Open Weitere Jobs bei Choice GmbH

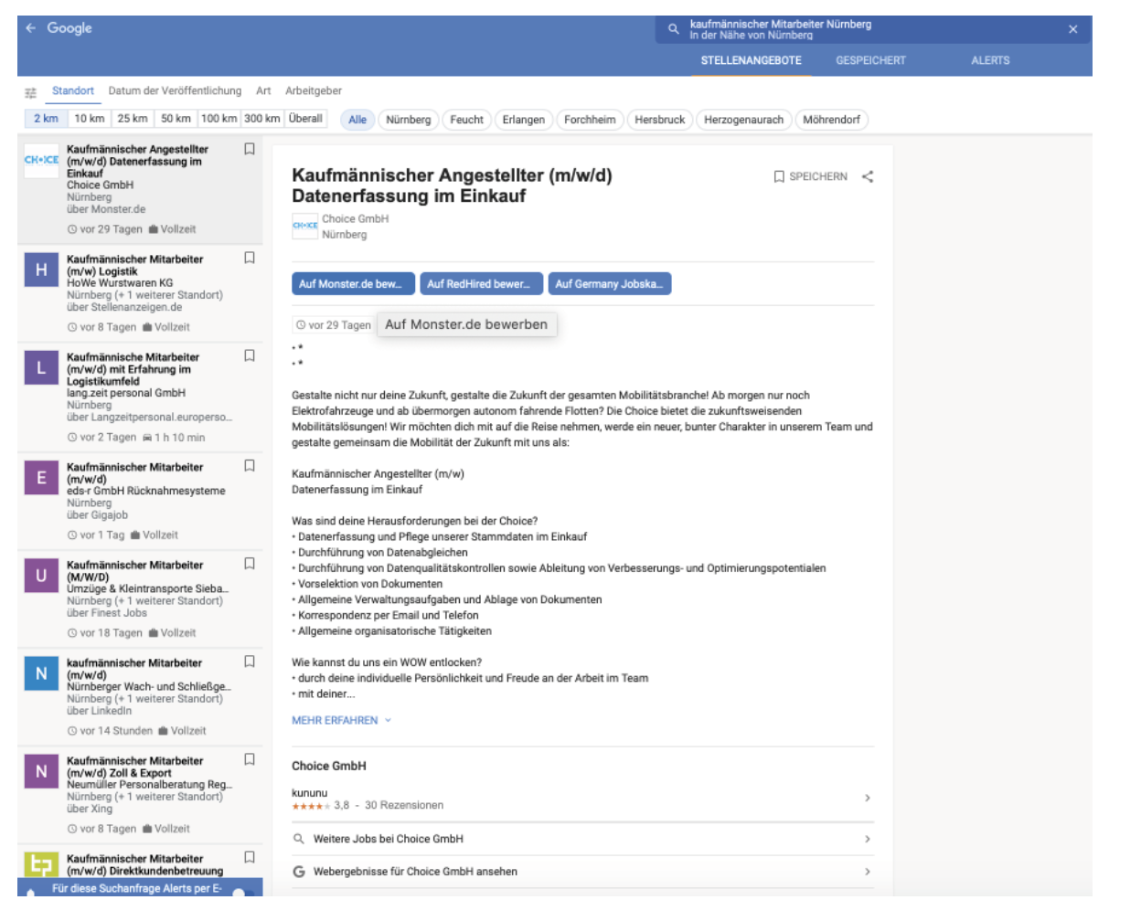pos(582,839)
